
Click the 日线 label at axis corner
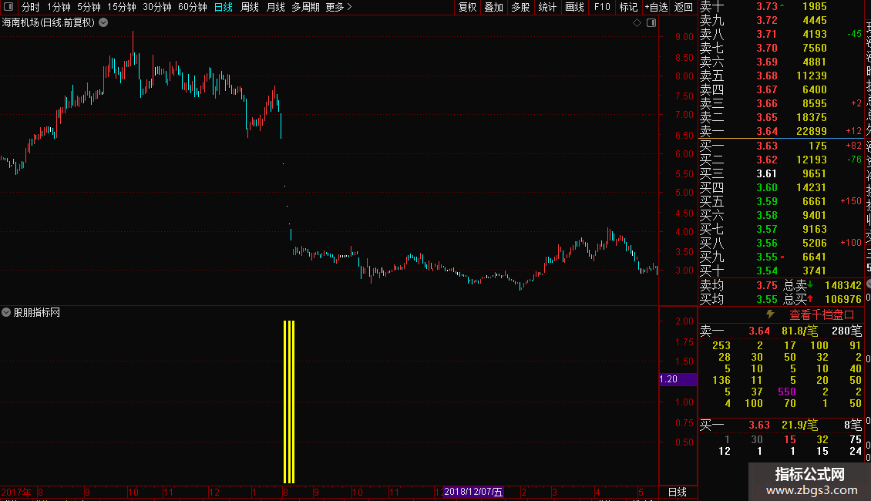click(x=677, y=492)
